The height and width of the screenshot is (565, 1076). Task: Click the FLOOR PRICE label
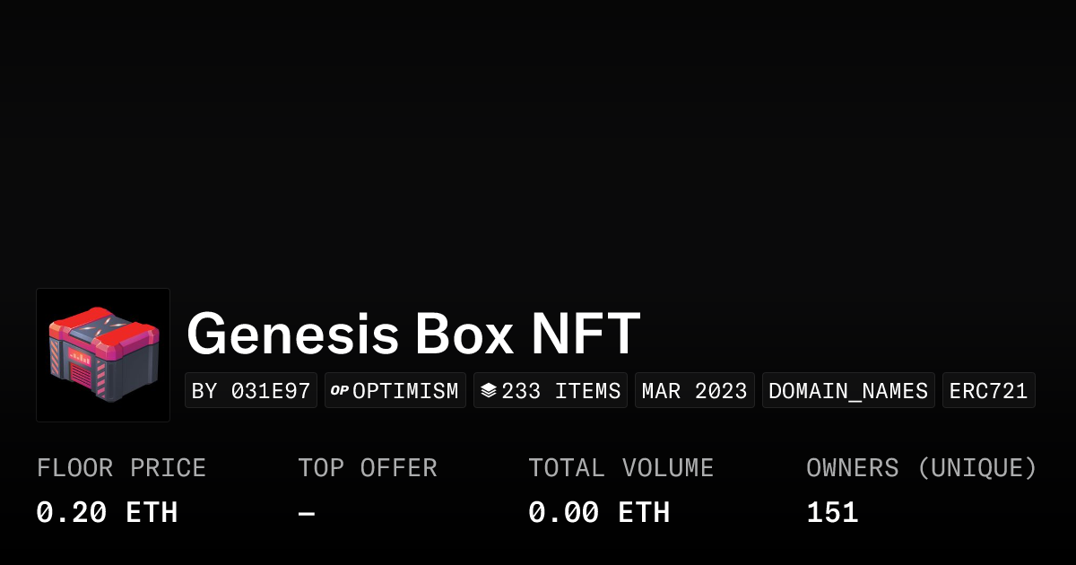121,468
